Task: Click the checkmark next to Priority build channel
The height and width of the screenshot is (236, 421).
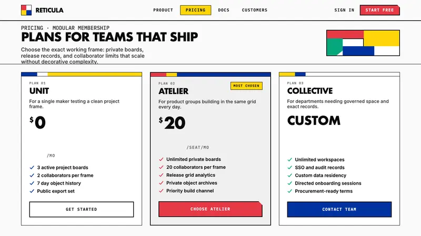Action: (x=161, y=191)
